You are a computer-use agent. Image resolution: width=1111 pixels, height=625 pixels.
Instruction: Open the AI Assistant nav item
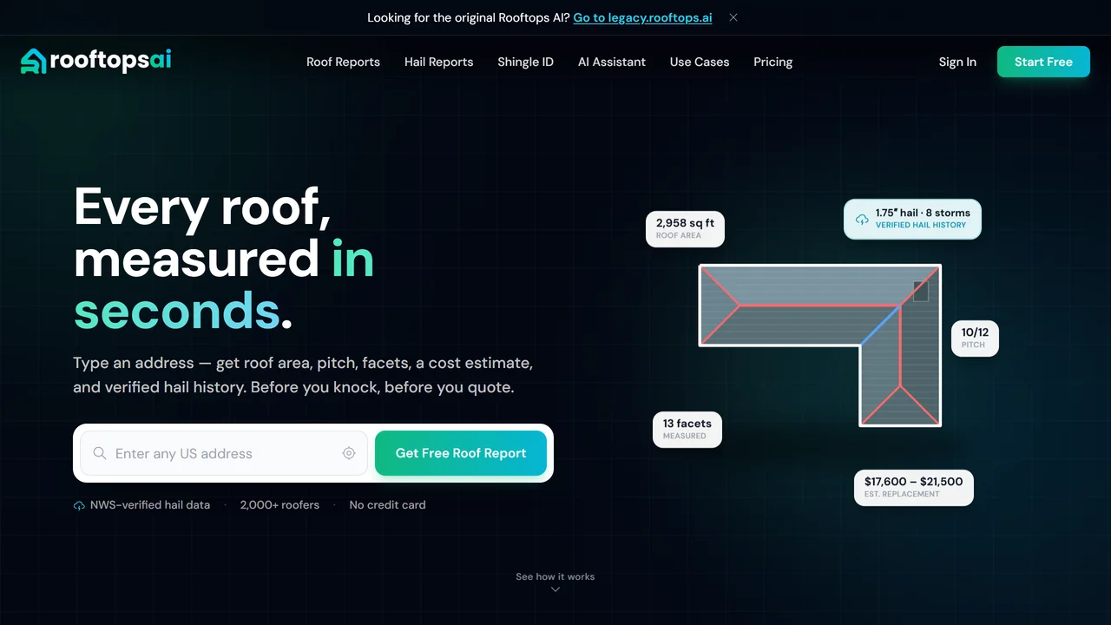click(x=612, y=62)
